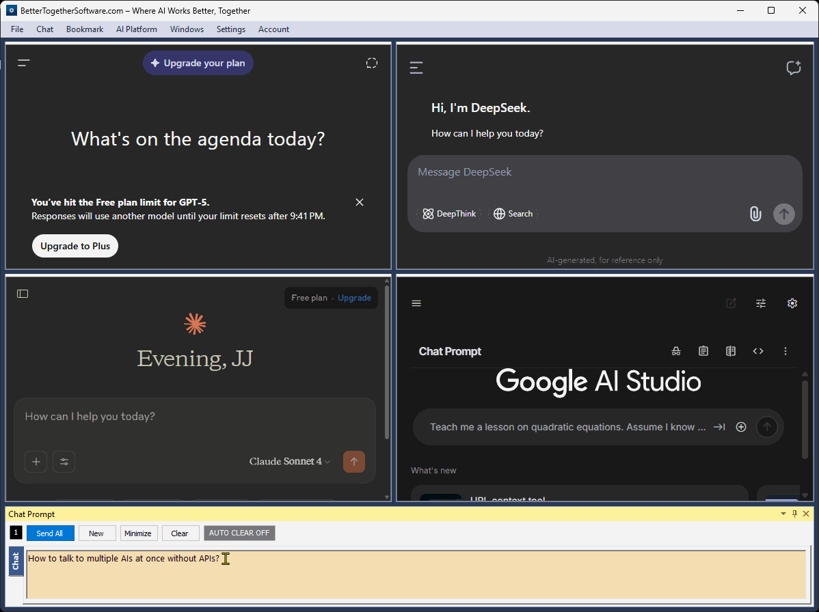The image size is (819, 612).
Task: Open Claude search and tools settings icon
Action: [x=64, y=462]
